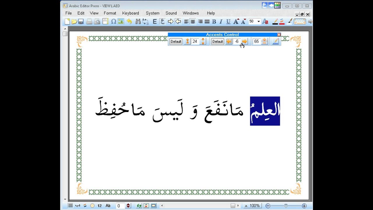The image size is (373, 210).
Task: Open the Format menu
Action: (x=110, y=13)
